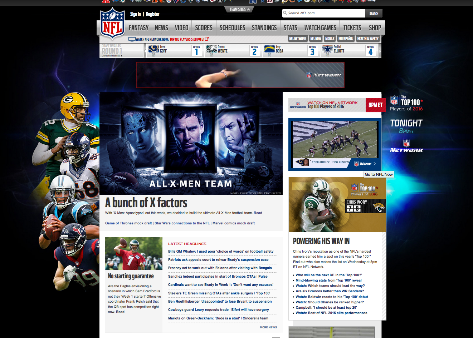Viewport: 473px width, 338px height.
Task: Click the Register link
Action: click(x=152, y=14)
